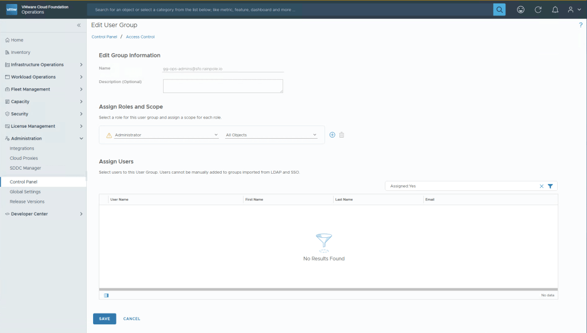Click the SAVE button
The image size is (587, 333).
(x=105, y=319)
